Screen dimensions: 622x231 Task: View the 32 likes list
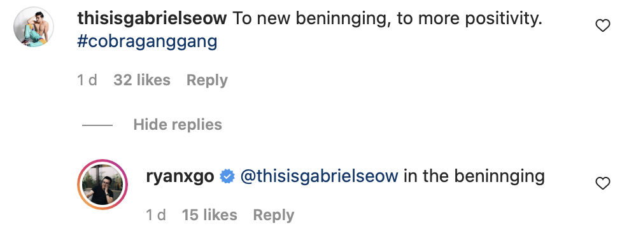[142, 80]
